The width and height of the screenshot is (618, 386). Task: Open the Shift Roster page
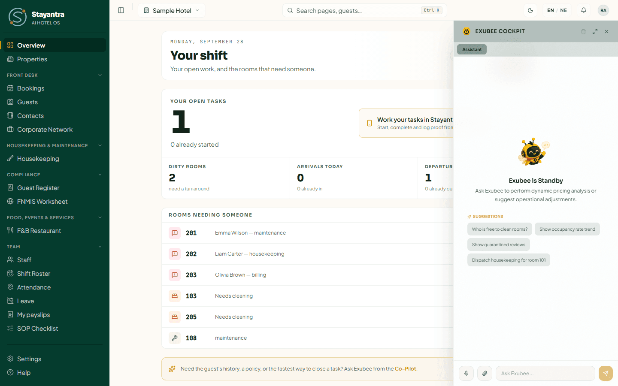55,274
